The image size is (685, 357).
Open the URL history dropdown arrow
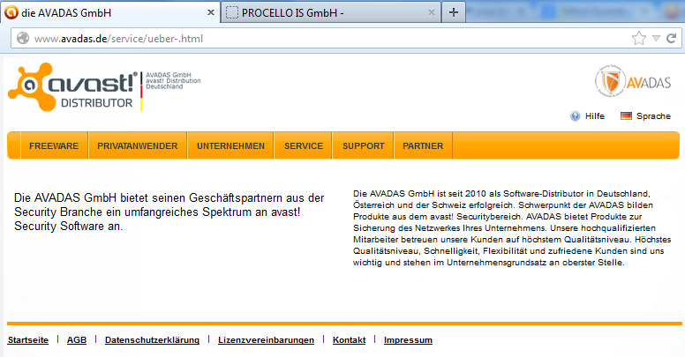pos(656,39)
